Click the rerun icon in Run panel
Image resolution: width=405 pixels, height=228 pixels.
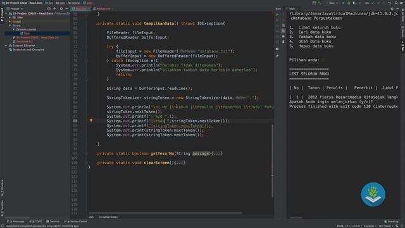277,15
